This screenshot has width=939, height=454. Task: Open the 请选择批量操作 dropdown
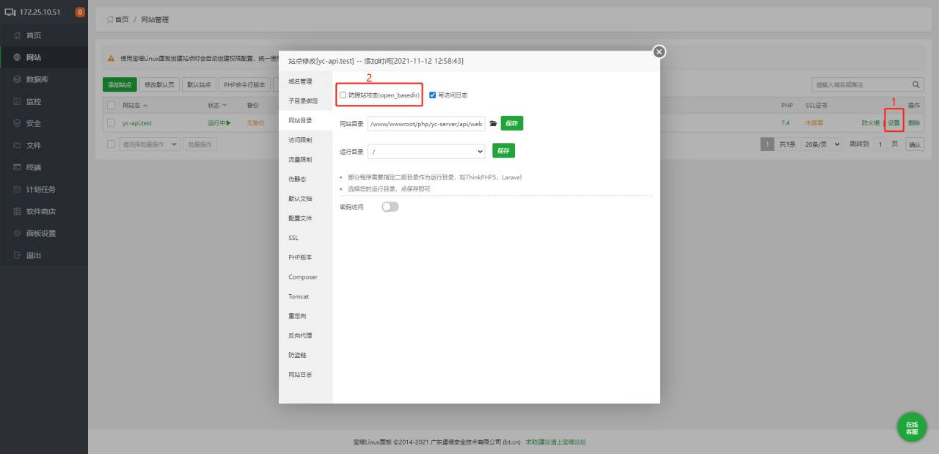tap(150, 144)
